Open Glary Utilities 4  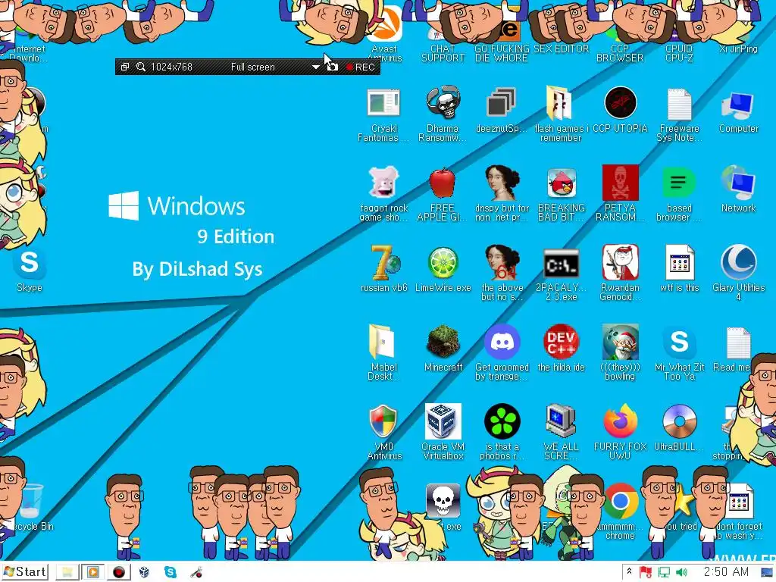click(738, 262)
